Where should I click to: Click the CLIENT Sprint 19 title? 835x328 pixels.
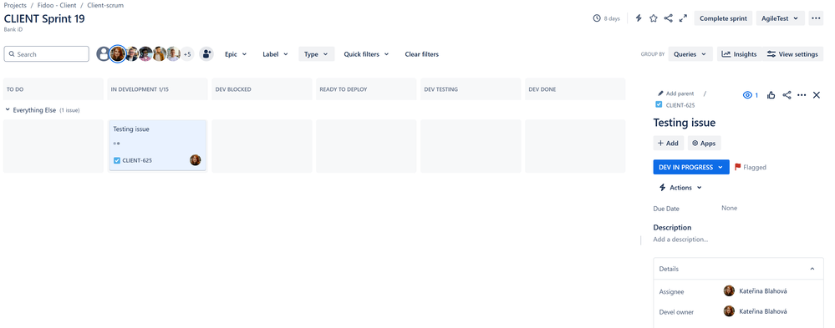point(44,18)
